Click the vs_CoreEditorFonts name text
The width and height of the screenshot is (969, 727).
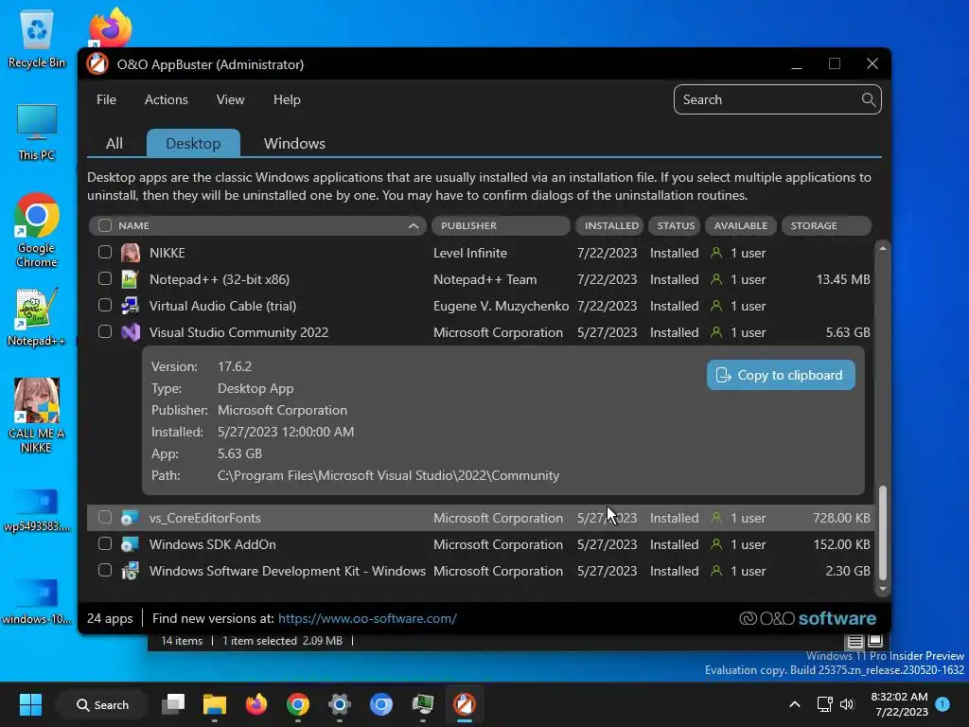tap(204, 518)
